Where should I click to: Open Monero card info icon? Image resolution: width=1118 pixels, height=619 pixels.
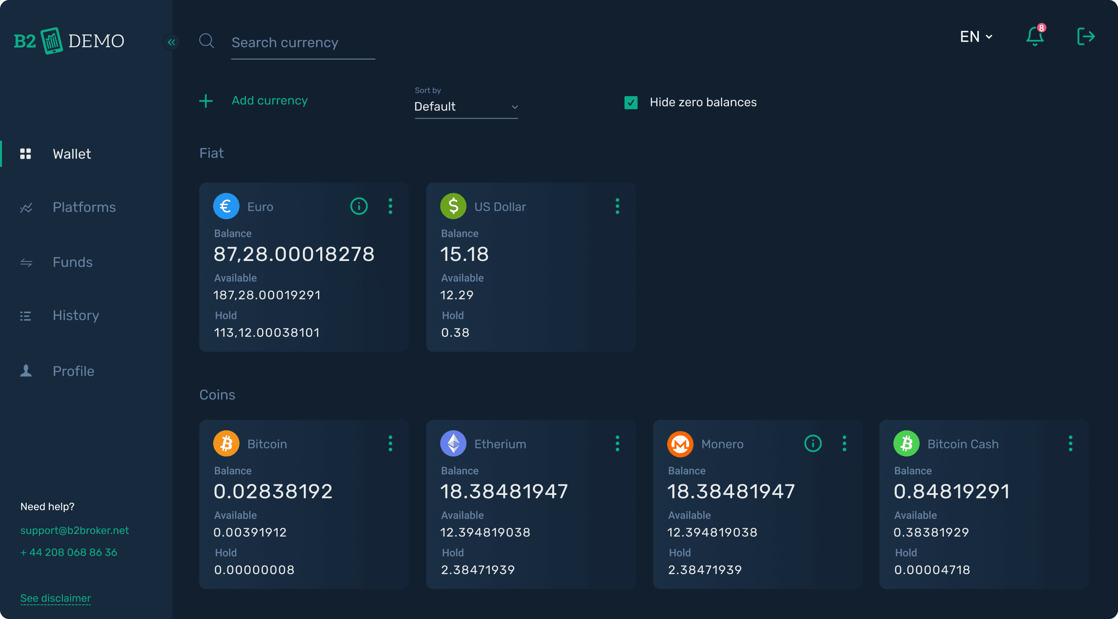[x=813, y=443]
